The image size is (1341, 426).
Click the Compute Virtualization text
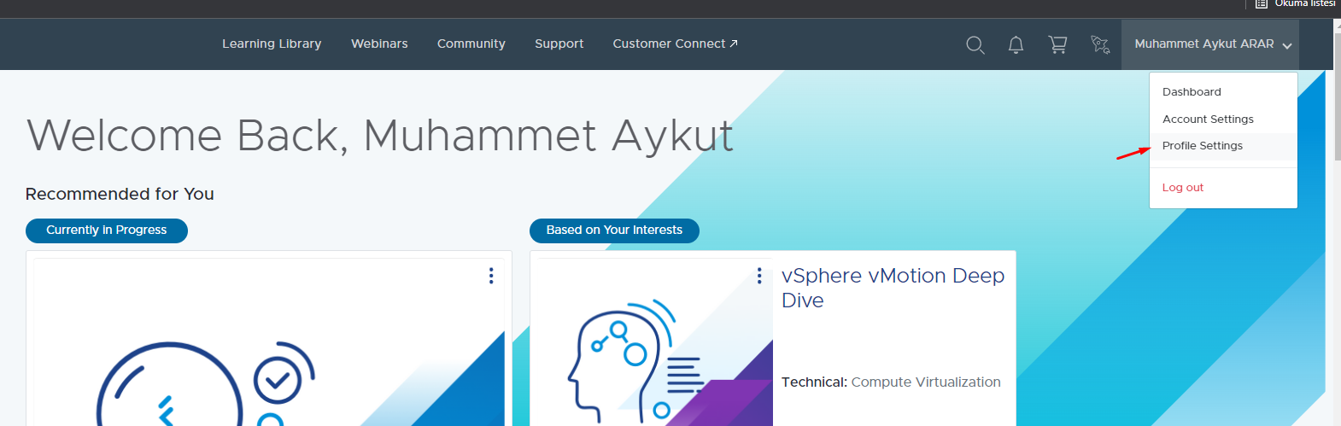pos(926,382)
